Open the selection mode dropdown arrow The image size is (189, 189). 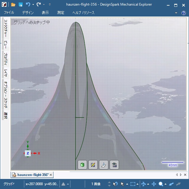(x=137, y=184)
